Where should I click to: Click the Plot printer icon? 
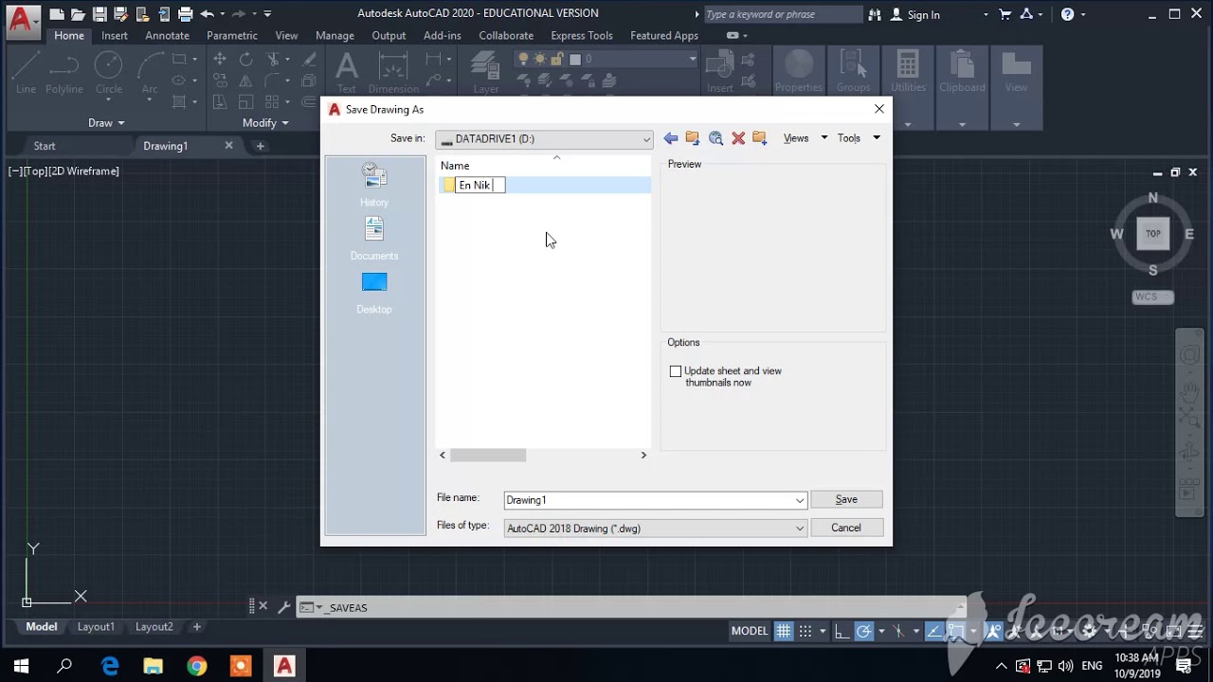click(x=186, y=14)
